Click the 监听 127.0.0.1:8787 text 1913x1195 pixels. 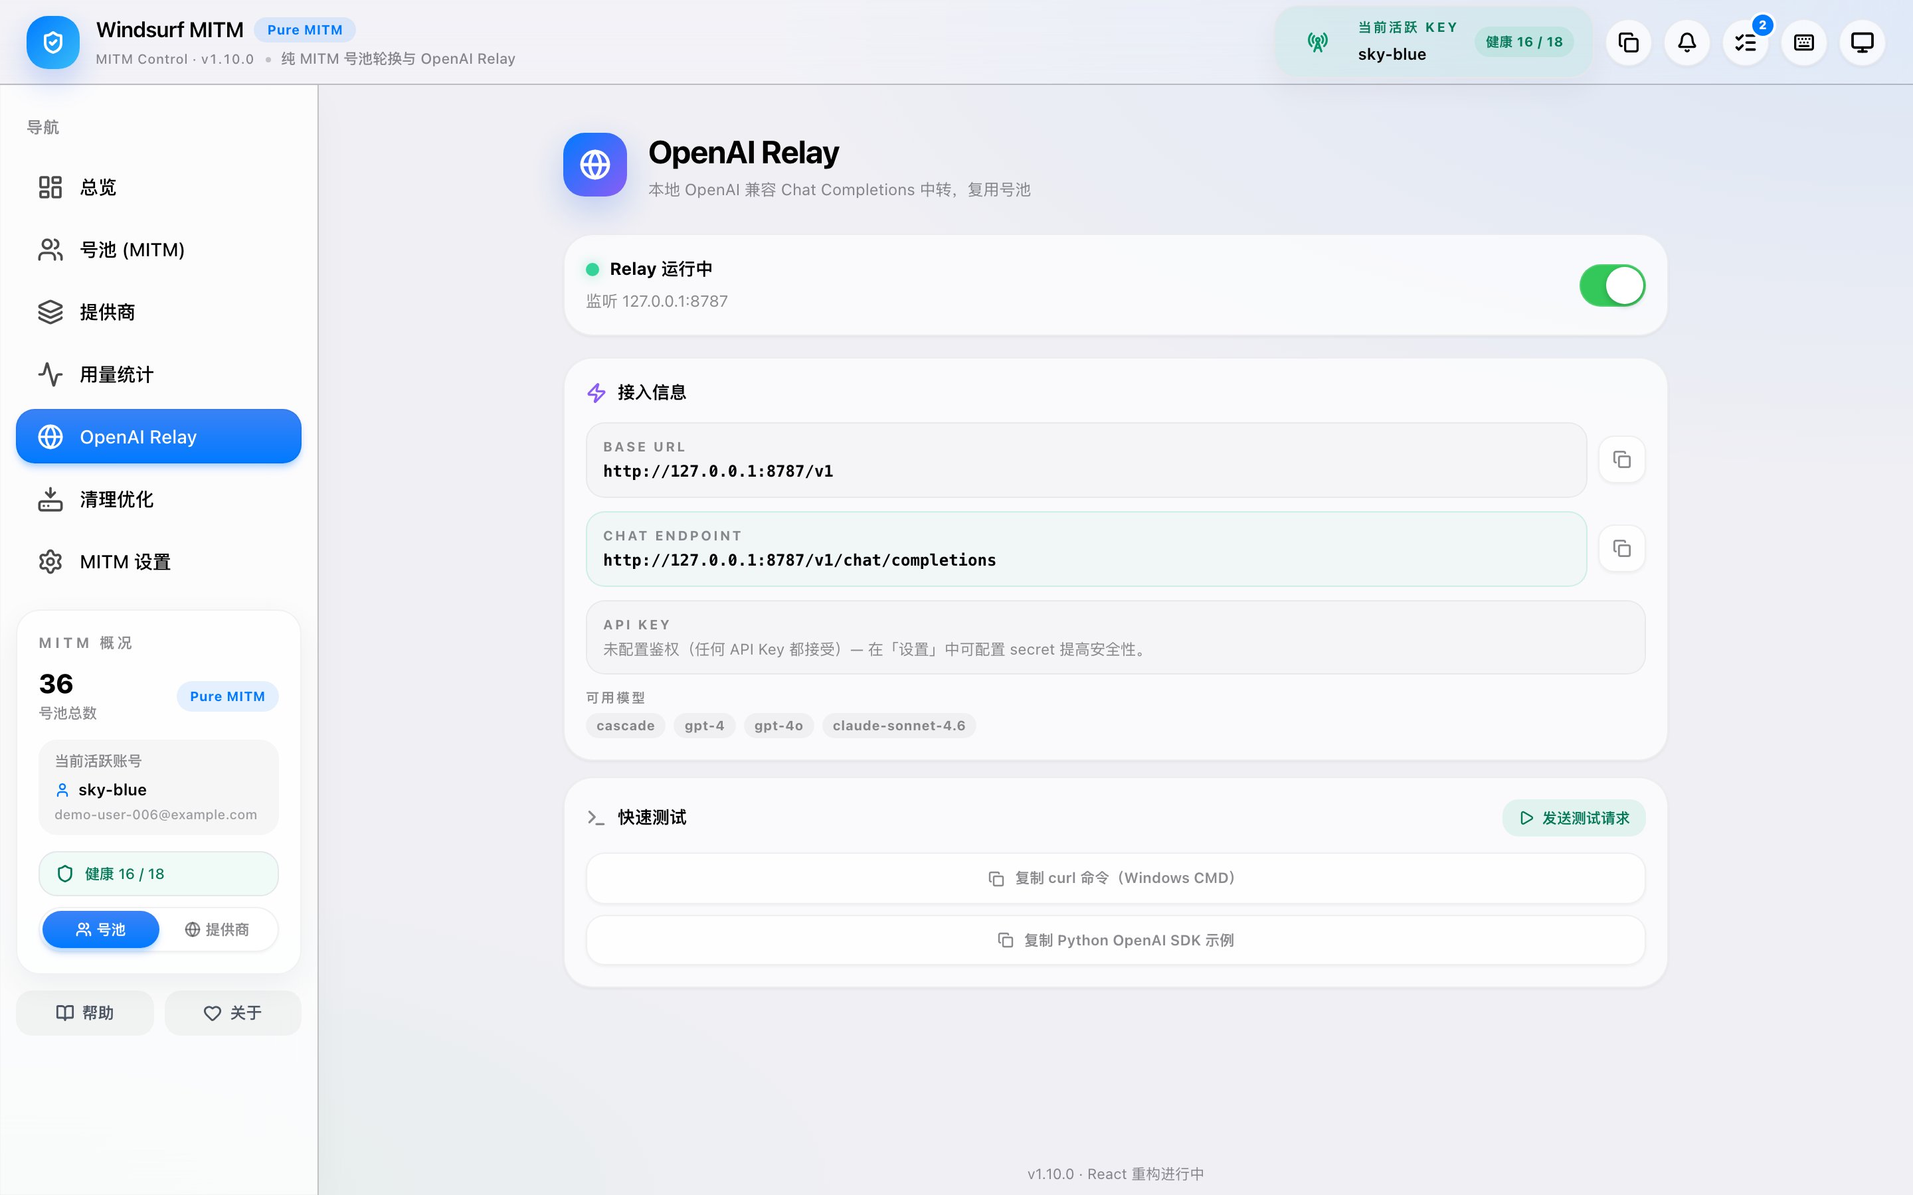657,301
